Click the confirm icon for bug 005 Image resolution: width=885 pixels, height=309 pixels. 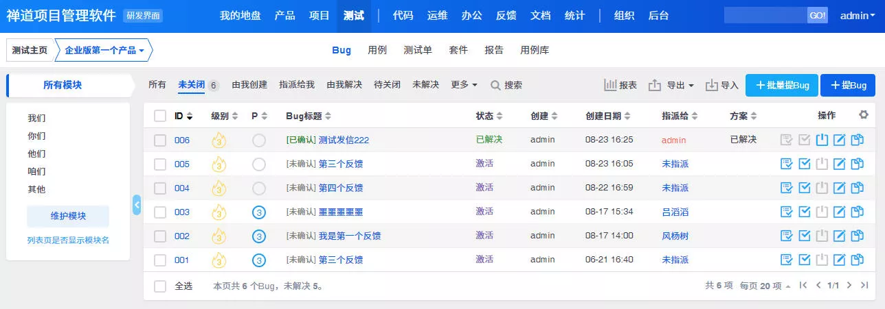(x=787, y=164)
